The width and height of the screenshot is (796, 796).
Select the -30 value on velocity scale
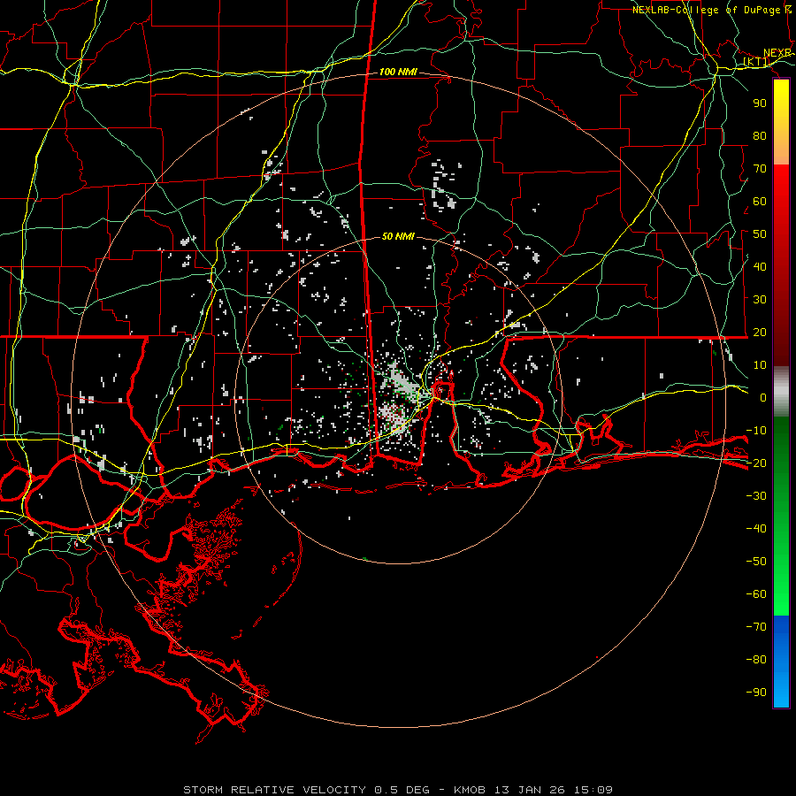[x=756, y=496]
